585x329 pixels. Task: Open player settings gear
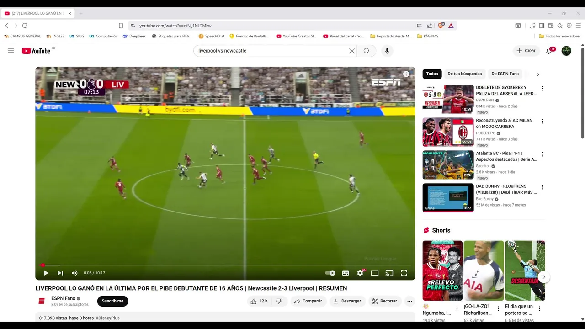pyautogui.click(x=360, y=273)
